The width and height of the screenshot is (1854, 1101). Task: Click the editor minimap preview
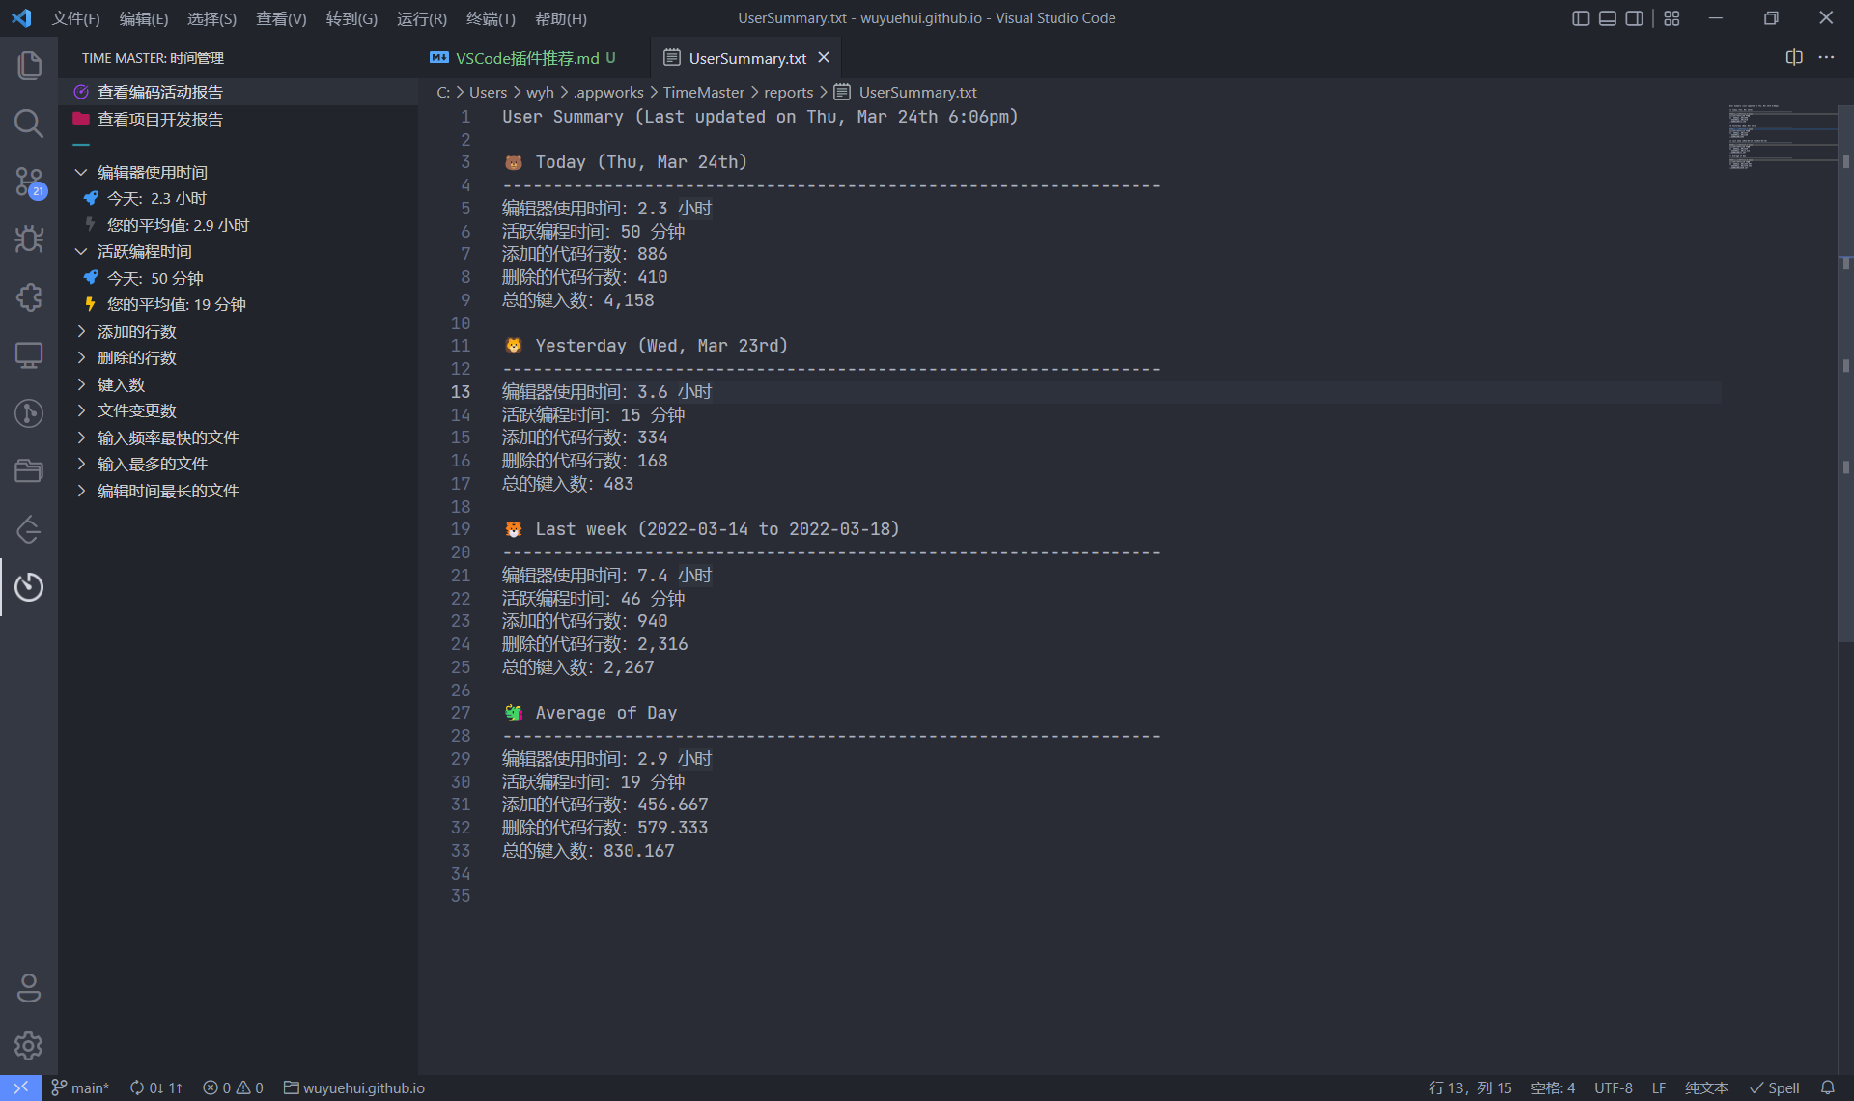tap(1782, 137)
